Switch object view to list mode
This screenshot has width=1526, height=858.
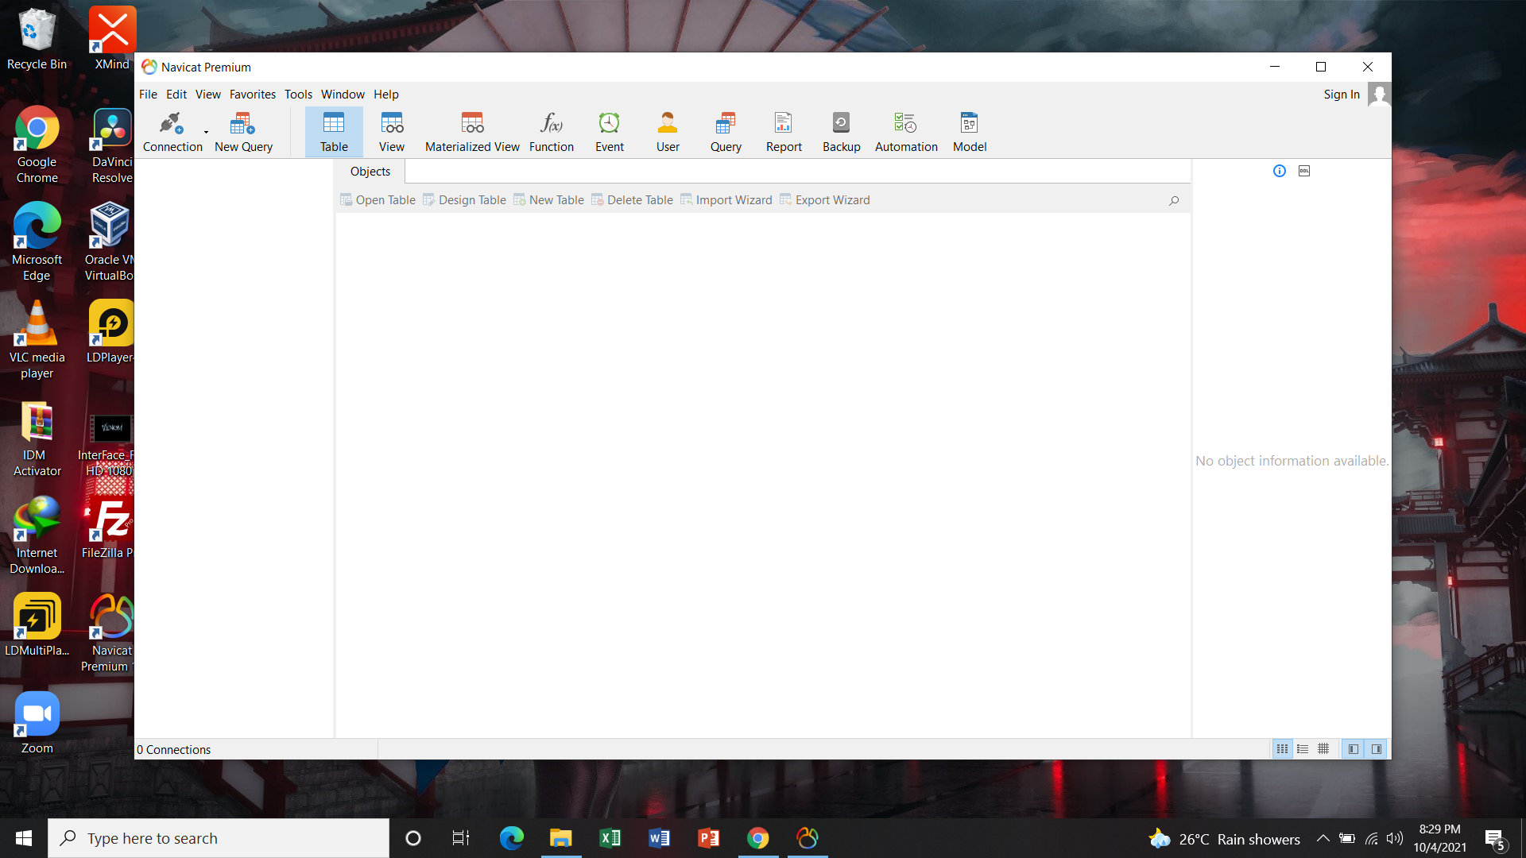(x=1303, y=749)
